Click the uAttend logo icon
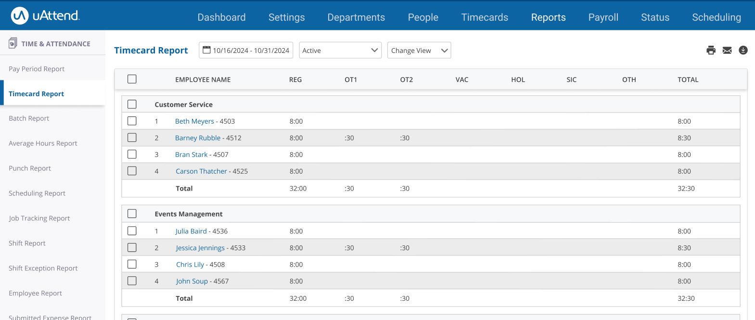The image size is (755, 320). pos(20,16)
